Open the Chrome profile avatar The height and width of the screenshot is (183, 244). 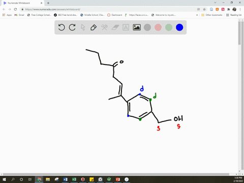(234, 9)
